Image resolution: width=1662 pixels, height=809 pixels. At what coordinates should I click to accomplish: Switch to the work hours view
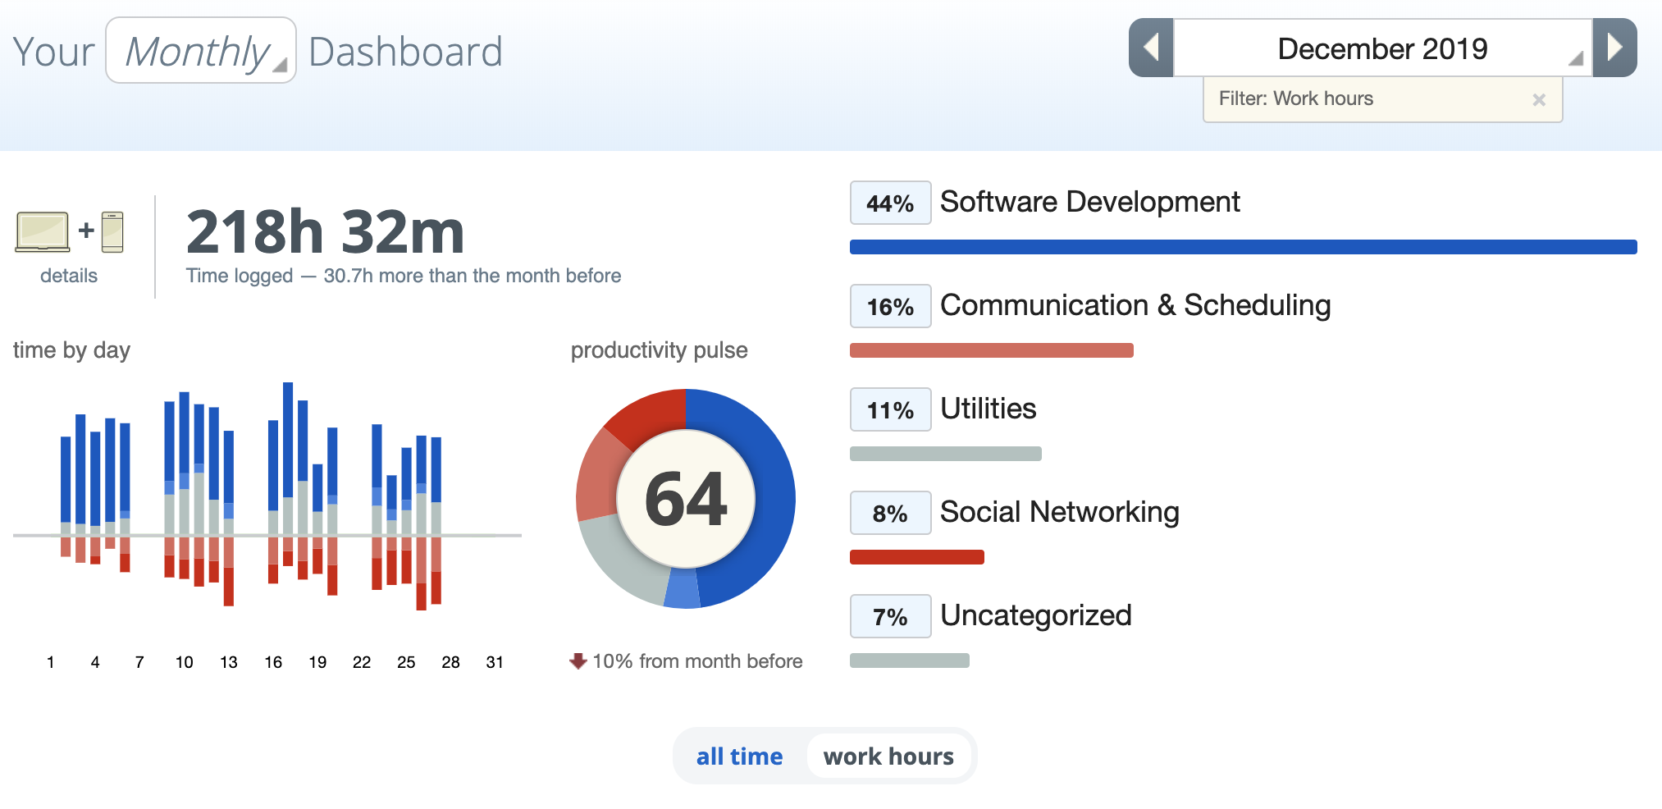(x=888, y=756)
